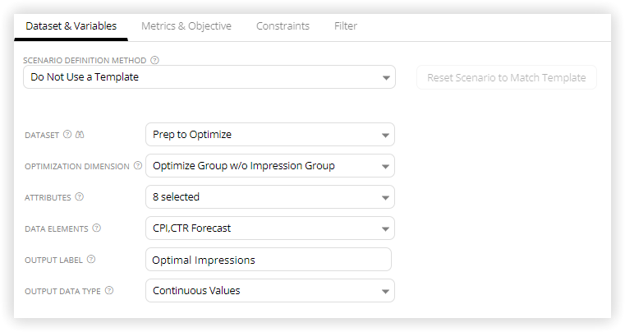Open the Optimization Dimension dropdown
Screen dimensions: 625x332
270,166
